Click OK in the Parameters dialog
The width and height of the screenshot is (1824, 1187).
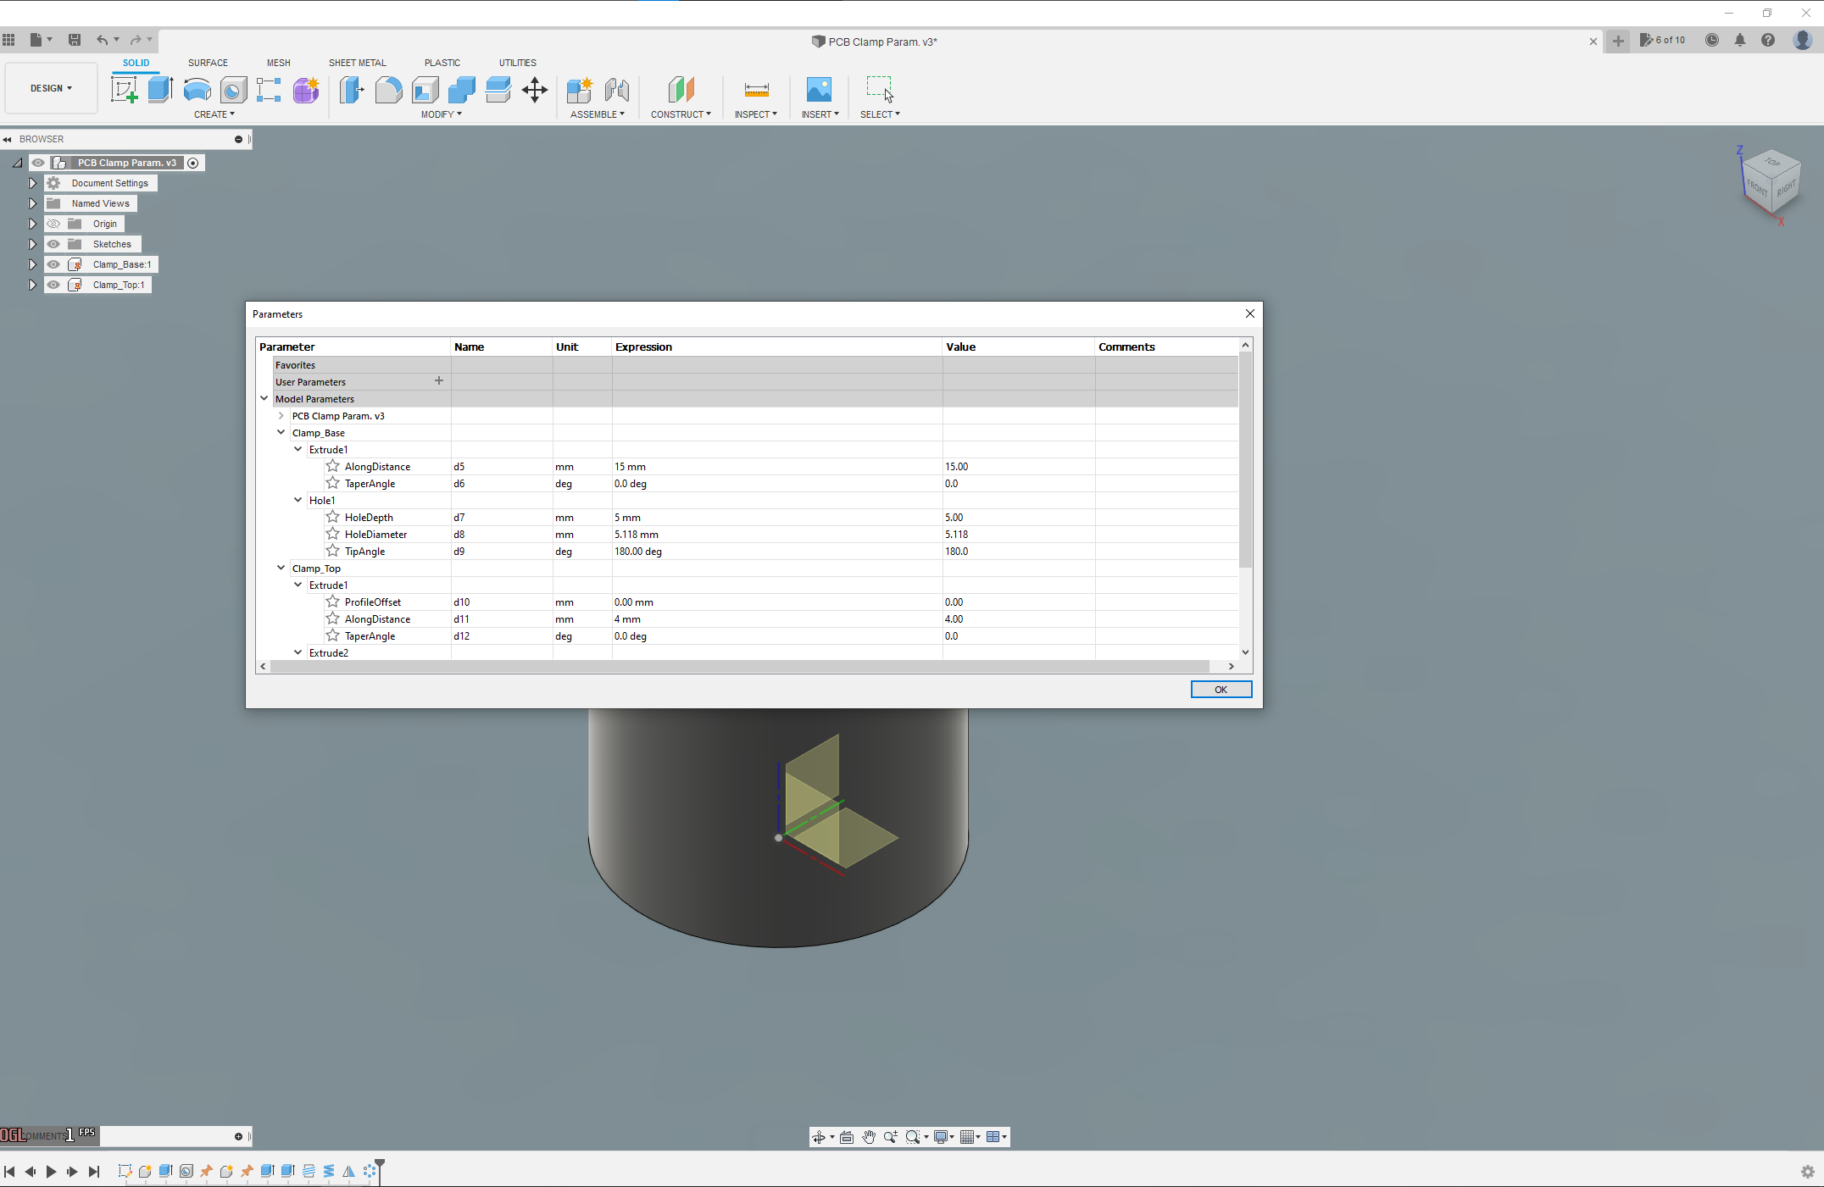(x=1221, y=689)
